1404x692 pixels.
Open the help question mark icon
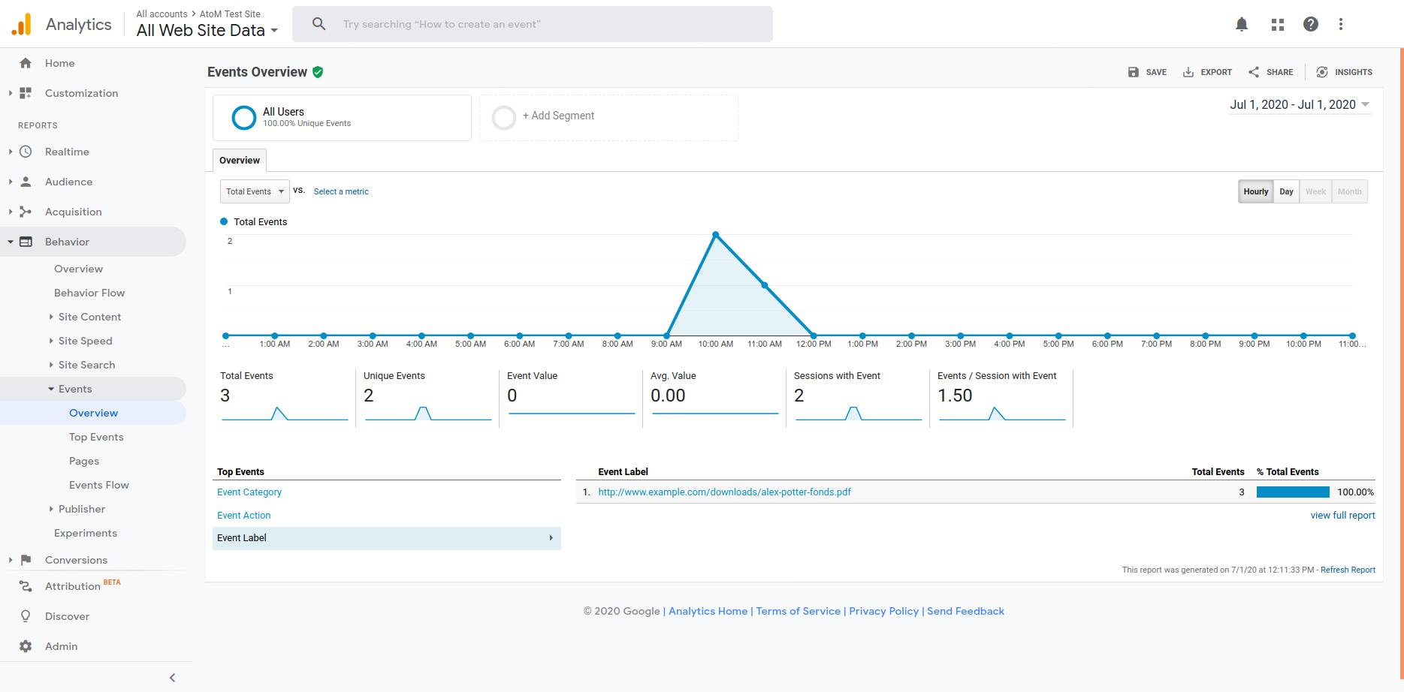1311,24
